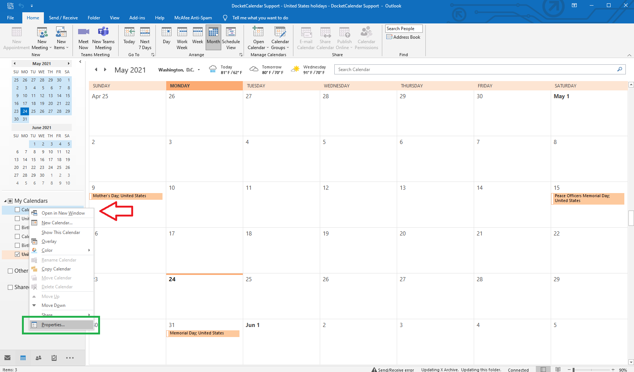This screenshot has height=372, width=634.
Task: Adjust the zoom slider in status bar
Action: pyautogui.click(x=574, y=370)
